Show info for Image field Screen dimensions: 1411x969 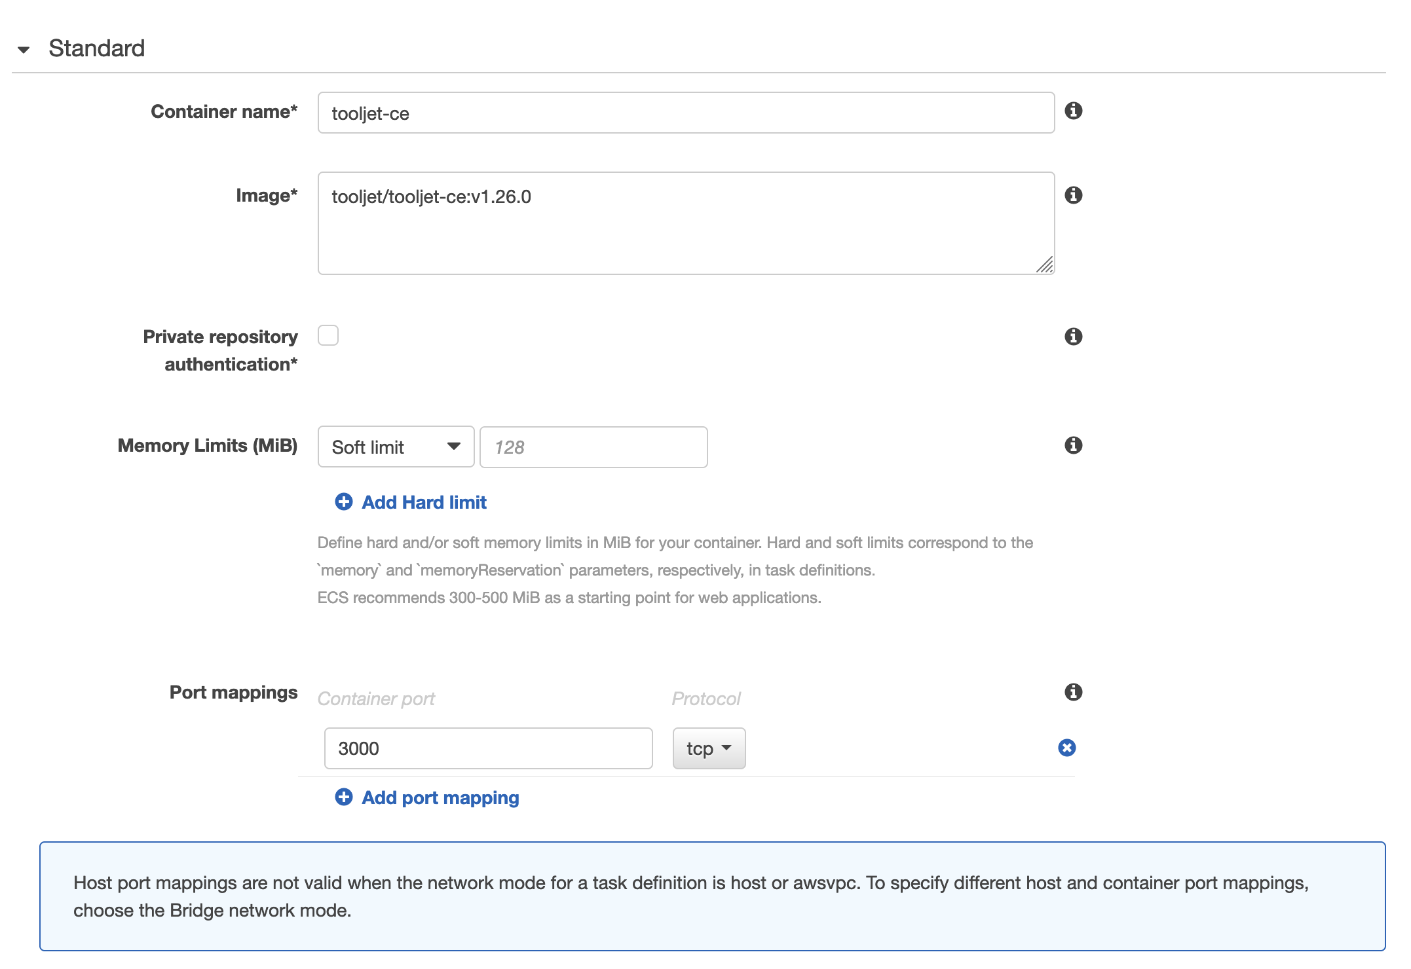tap(1073, 195)
